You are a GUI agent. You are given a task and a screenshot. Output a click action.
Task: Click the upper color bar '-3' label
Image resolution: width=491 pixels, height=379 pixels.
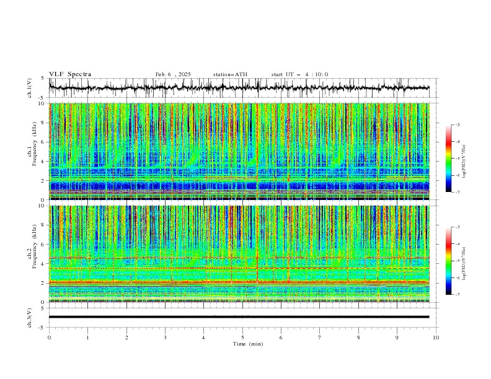pyautogui.click(x=458, y=124)
